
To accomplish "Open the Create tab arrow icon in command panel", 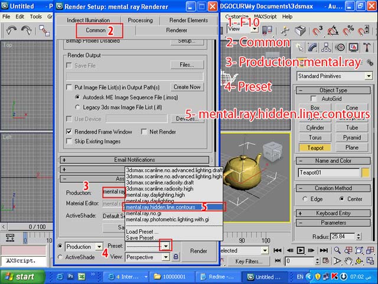I will coord(300,48).
